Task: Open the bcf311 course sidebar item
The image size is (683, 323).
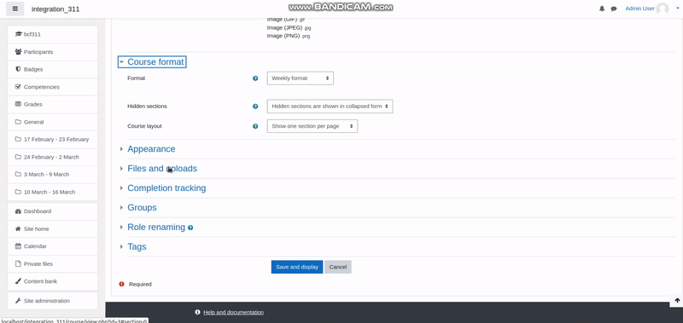Action: [x=52, y=34]
